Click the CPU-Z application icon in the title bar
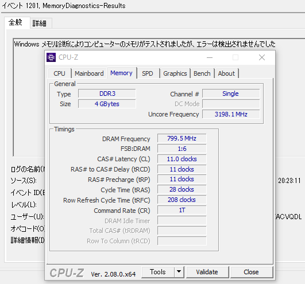Screen dimensions: 305x284 (x=51, y=57)
